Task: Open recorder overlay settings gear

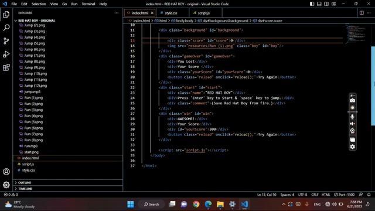Action: coord(352,147)
